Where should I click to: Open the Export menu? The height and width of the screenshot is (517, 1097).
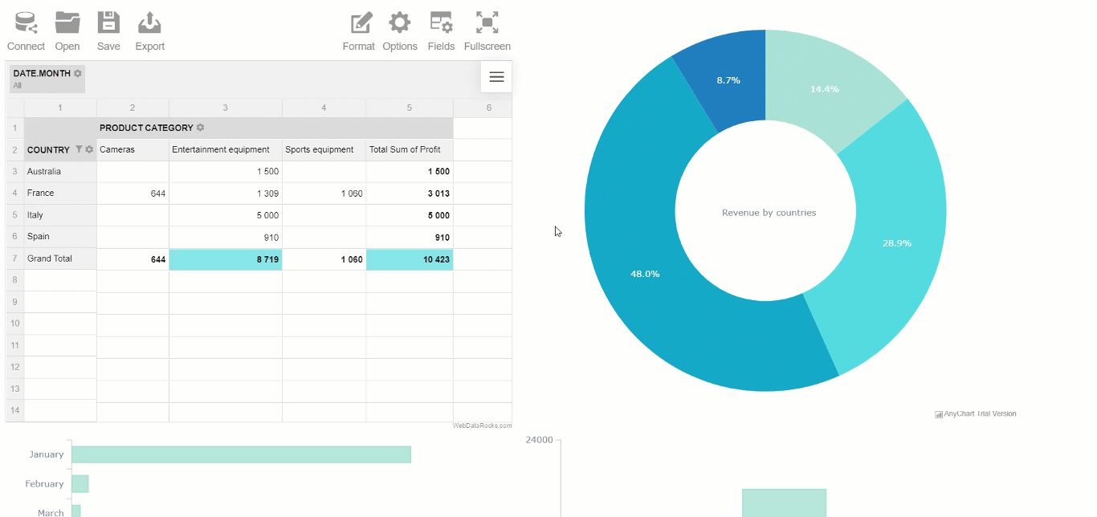click(x=149, y=32)
